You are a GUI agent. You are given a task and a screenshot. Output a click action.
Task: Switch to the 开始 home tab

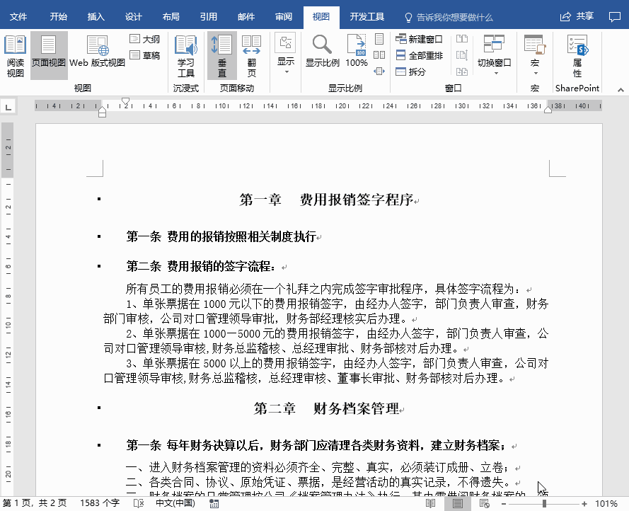pos(59,17)
